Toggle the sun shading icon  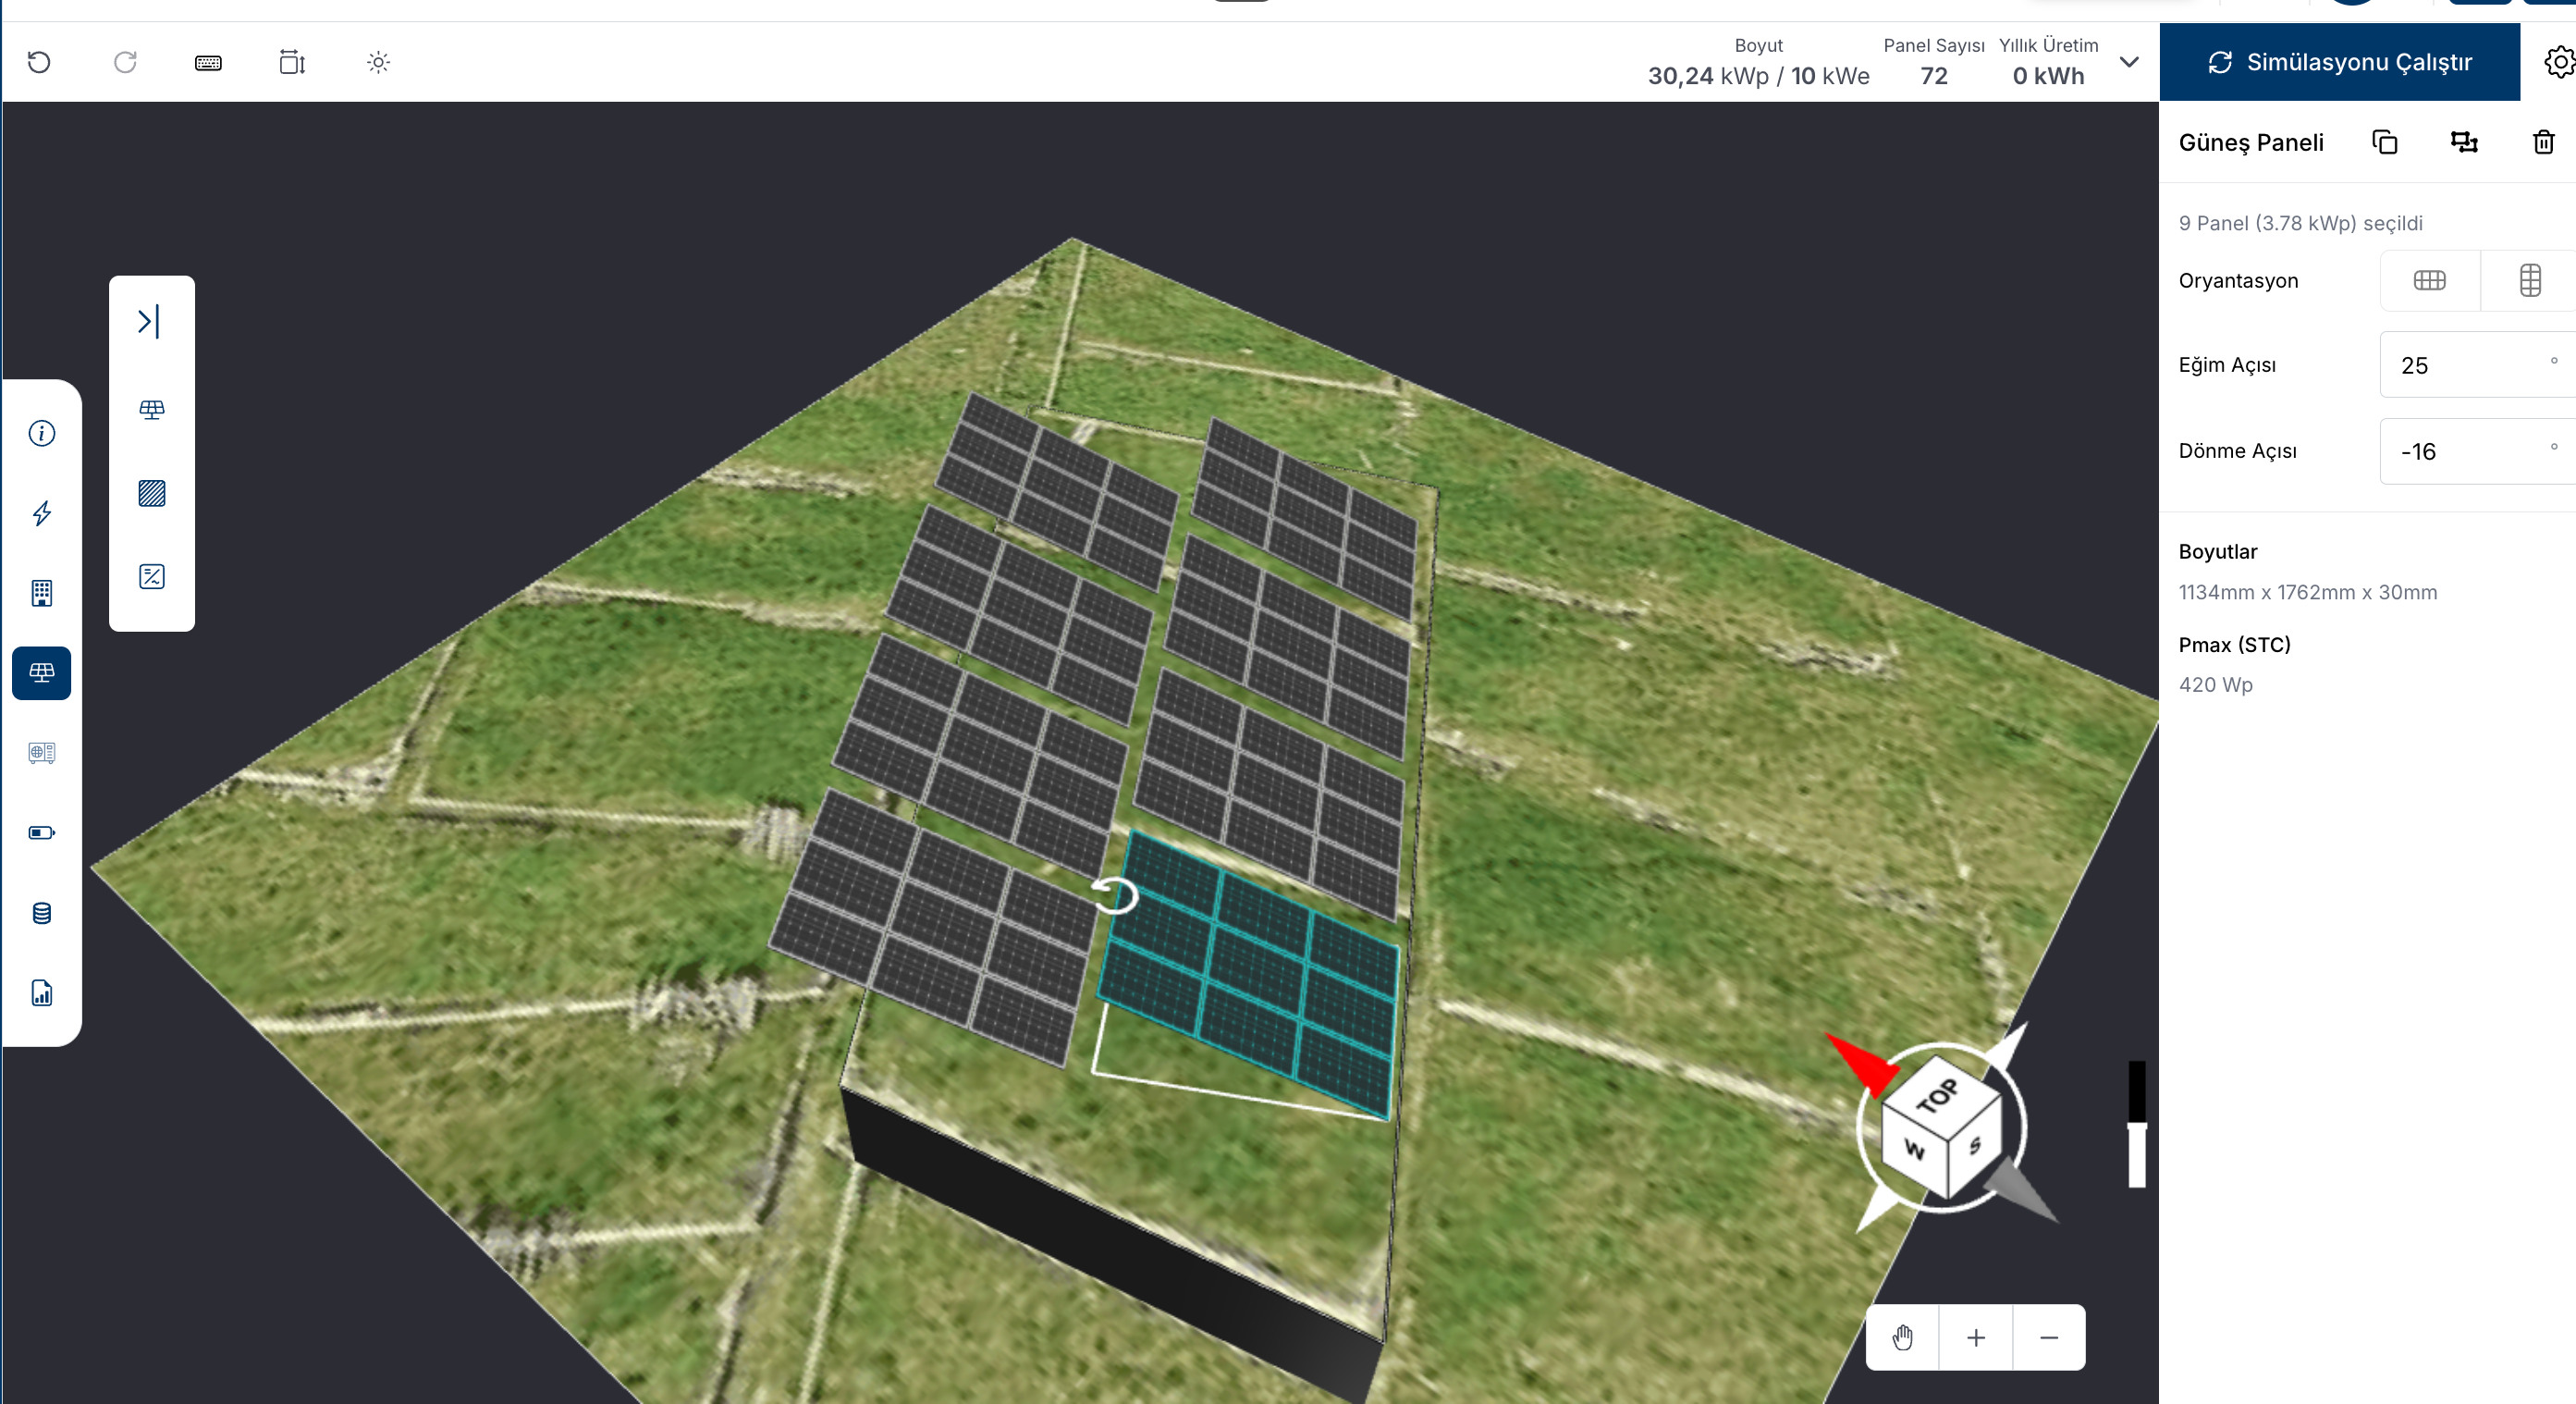(378, 62)
